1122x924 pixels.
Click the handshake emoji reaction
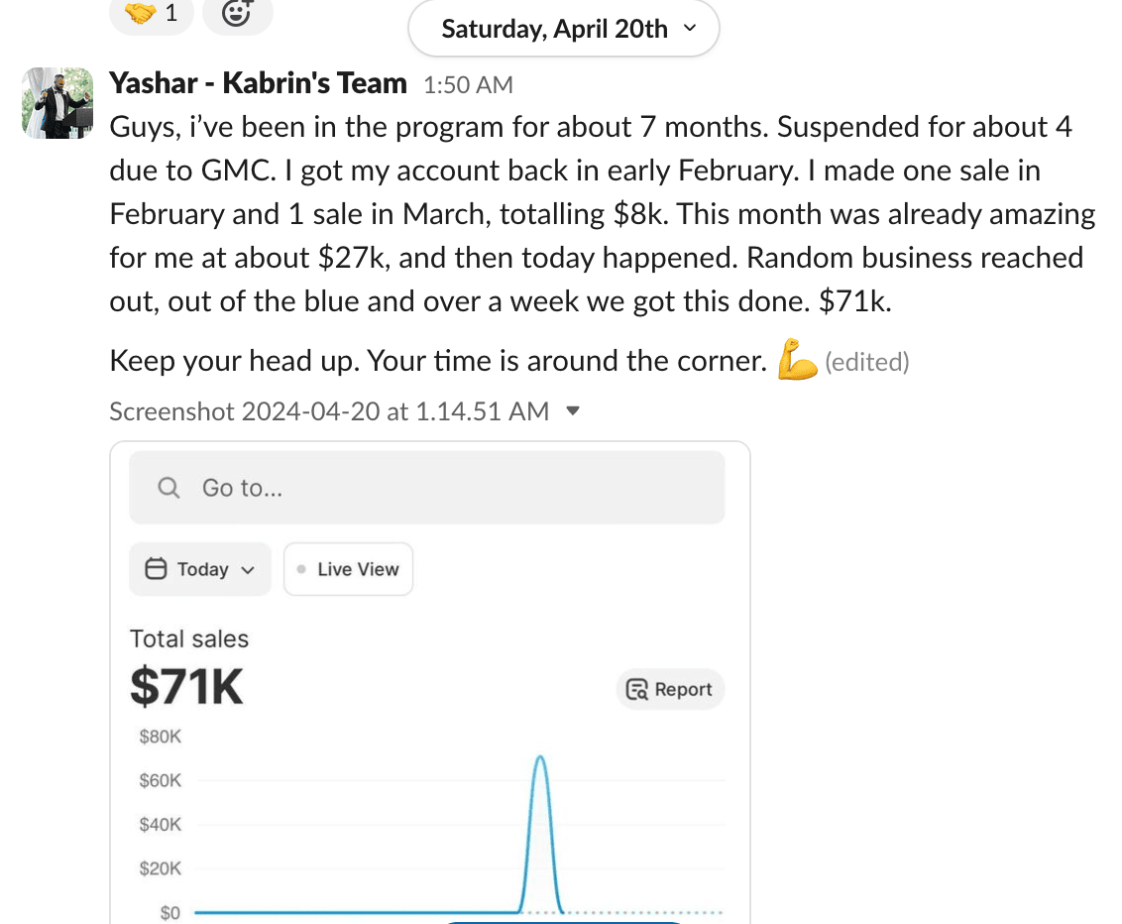[x=151, y=14]
